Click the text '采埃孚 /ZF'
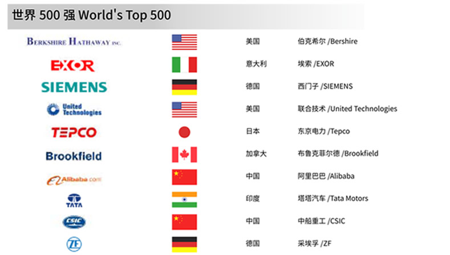This screenshot has width=450, height=255. [314, 244]
